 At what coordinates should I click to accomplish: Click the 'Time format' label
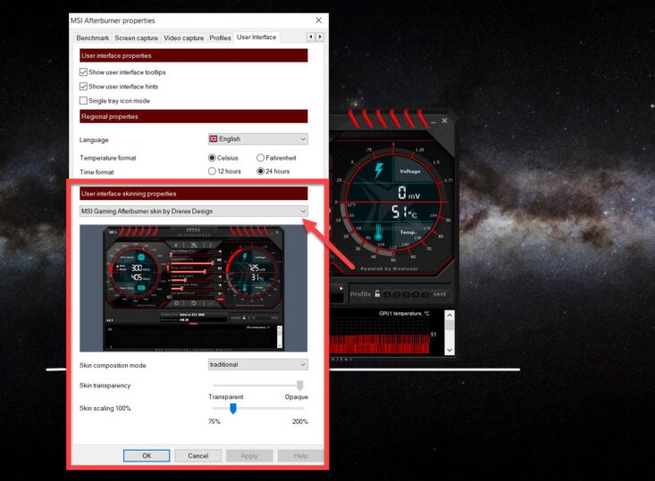tap(97, 172)
